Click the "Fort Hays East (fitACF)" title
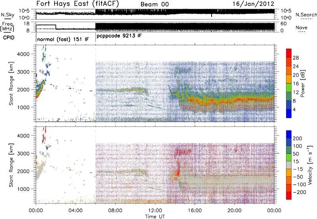Viewport: 317px width, 219px height. 77,4
